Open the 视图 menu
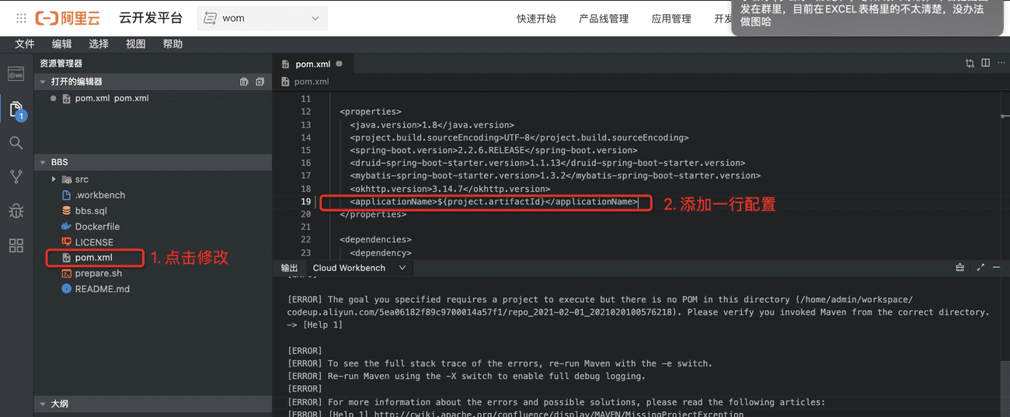This screenshot has height=417, width=1010. (136, 44)
